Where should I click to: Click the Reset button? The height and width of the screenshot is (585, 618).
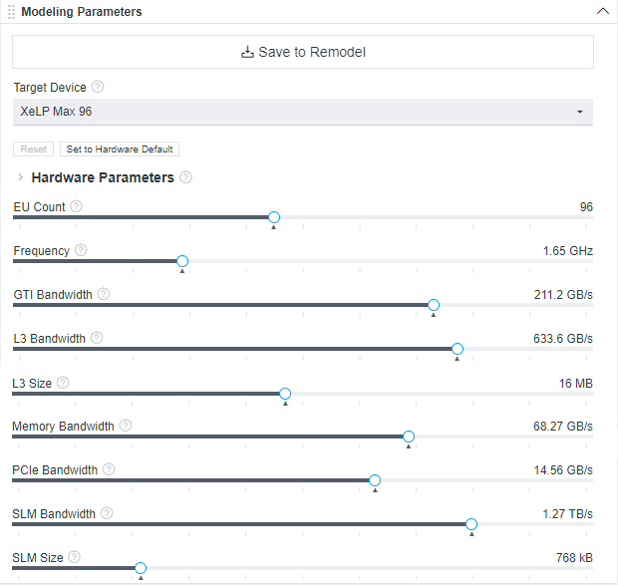(x=34, y=149)
